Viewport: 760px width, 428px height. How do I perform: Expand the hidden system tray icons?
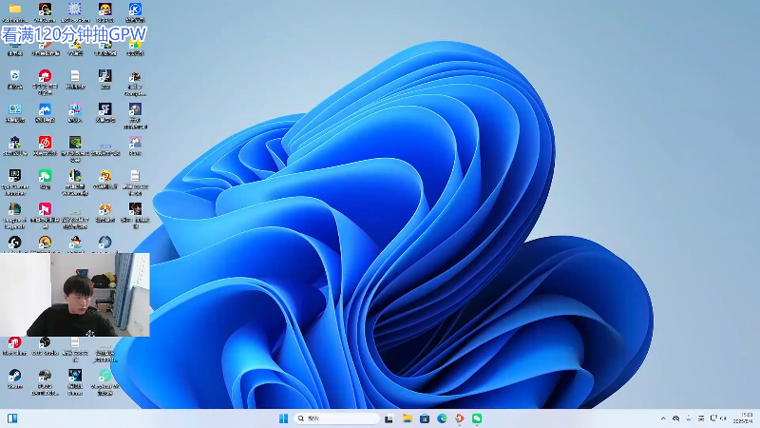663,418
